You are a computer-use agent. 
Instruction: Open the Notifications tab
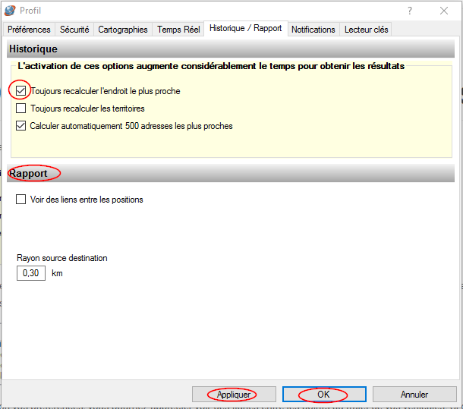[x=313, y=30]
